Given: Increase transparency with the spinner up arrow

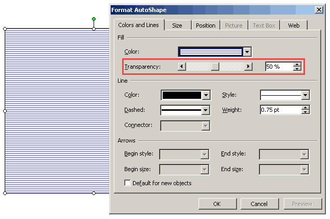Looking at the screenshot, I should click(297, 65).
